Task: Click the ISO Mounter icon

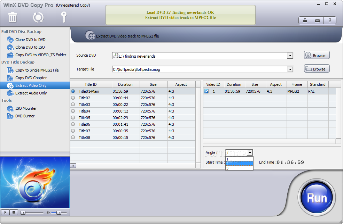Action: [x=10, y=108]
